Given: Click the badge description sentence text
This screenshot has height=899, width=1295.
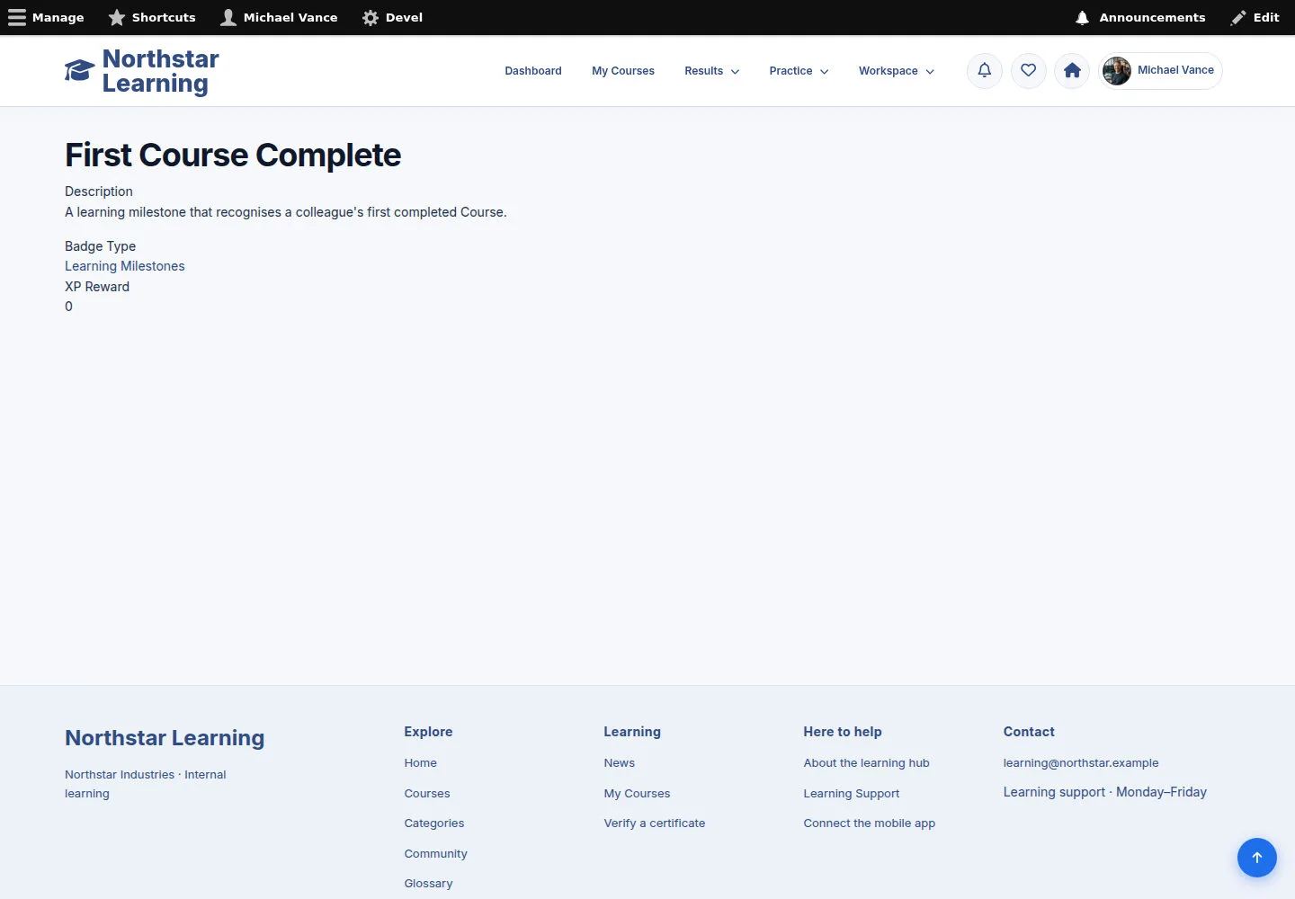Looking at the screenshot, I should pyautogui.click(x=286, y=212).
